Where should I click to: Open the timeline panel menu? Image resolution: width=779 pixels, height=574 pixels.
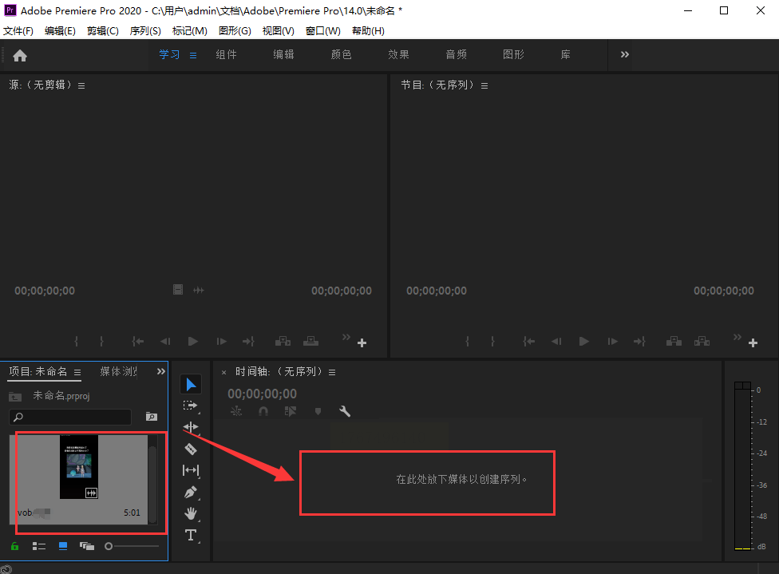click(x=332, y=372)
